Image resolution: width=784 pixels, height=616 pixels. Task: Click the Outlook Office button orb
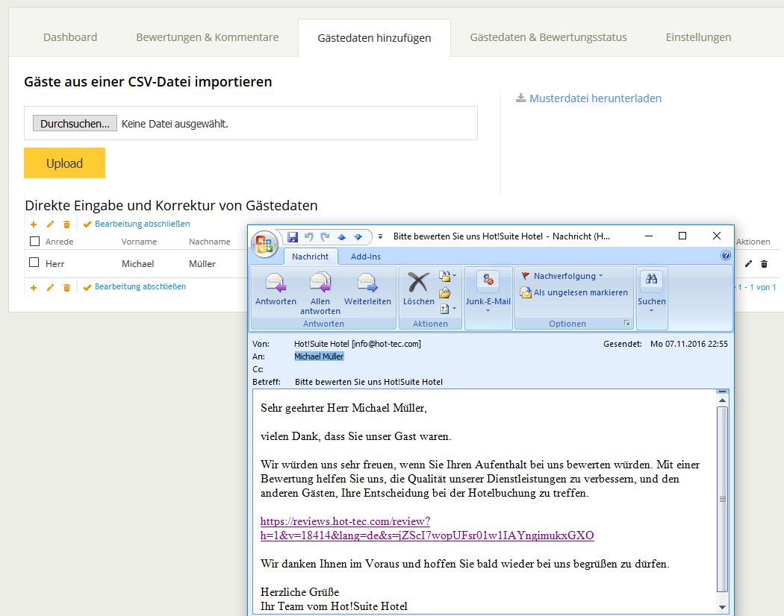[x=264, y=243]
